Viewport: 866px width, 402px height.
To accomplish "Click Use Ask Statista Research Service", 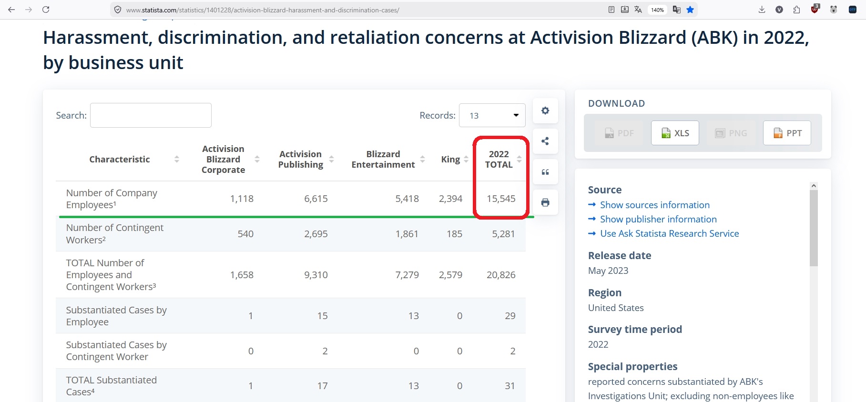I will pos(669,233).
